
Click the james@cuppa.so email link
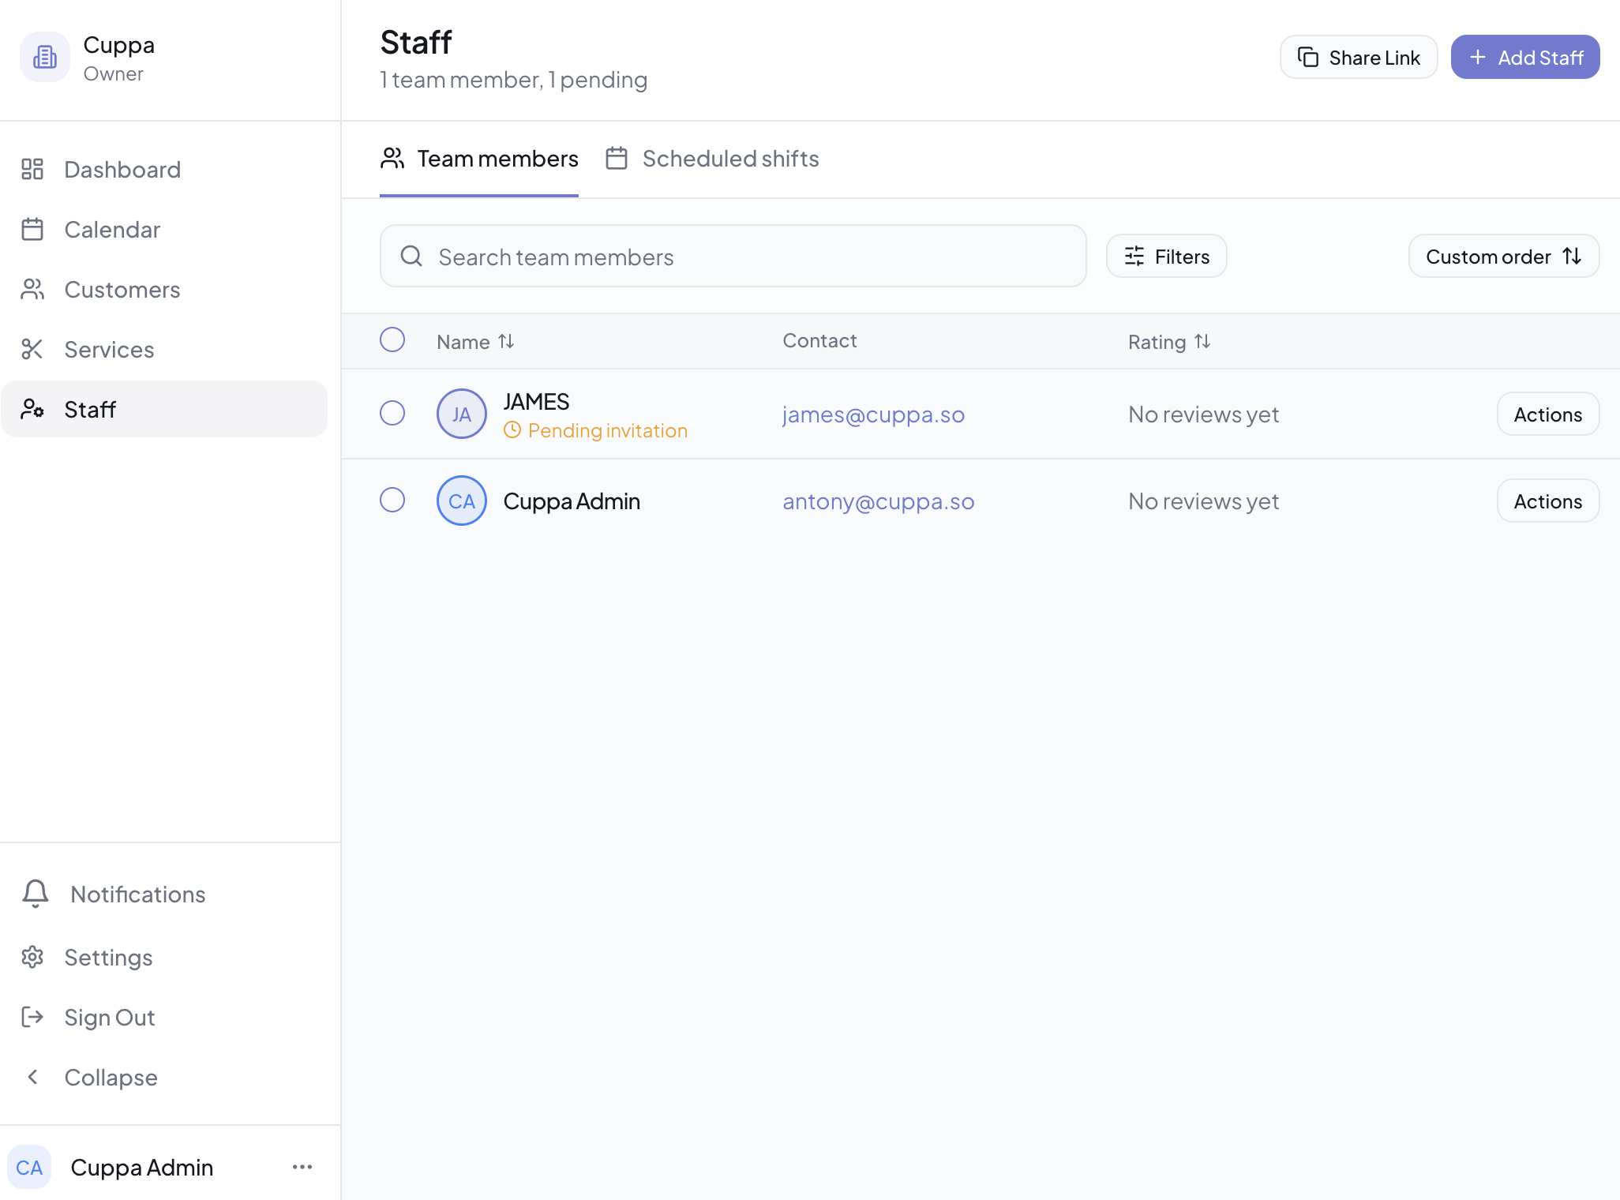point(873,414)
